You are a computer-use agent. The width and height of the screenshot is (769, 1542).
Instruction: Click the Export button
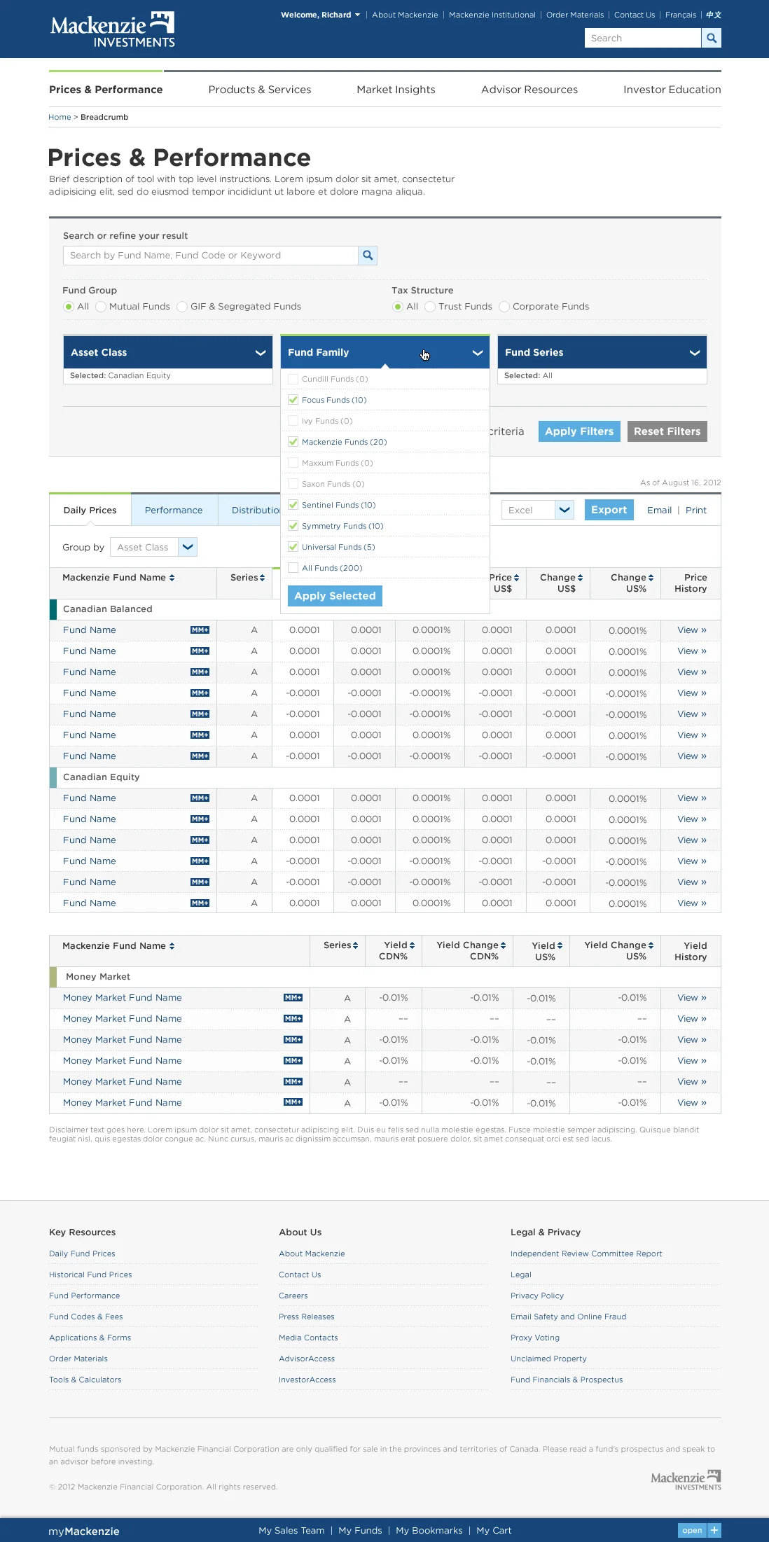609,510
